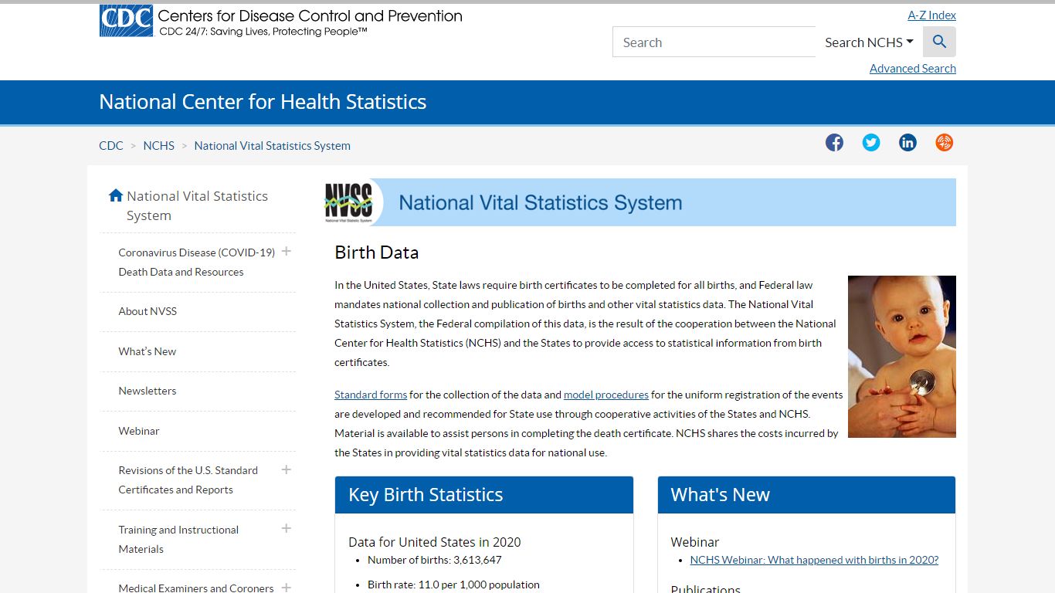Open About NVSS sidebar item
This screenshot has width=1055, height=593.
(x=148, y=311)
